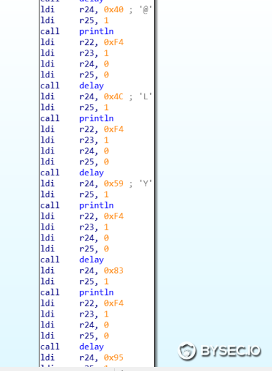
Task: Select the ldi r24, 0x83 instruction line
Action: [x=82, y=270]
